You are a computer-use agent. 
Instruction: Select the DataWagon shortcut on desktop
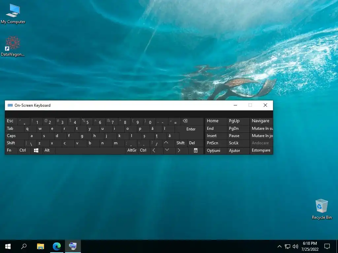point(13,46)
